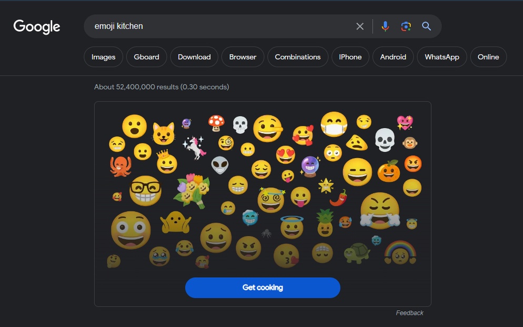Click the angry steam-blowing face emoji
This screenshot has height=327, width=523.
click(380, 211)
